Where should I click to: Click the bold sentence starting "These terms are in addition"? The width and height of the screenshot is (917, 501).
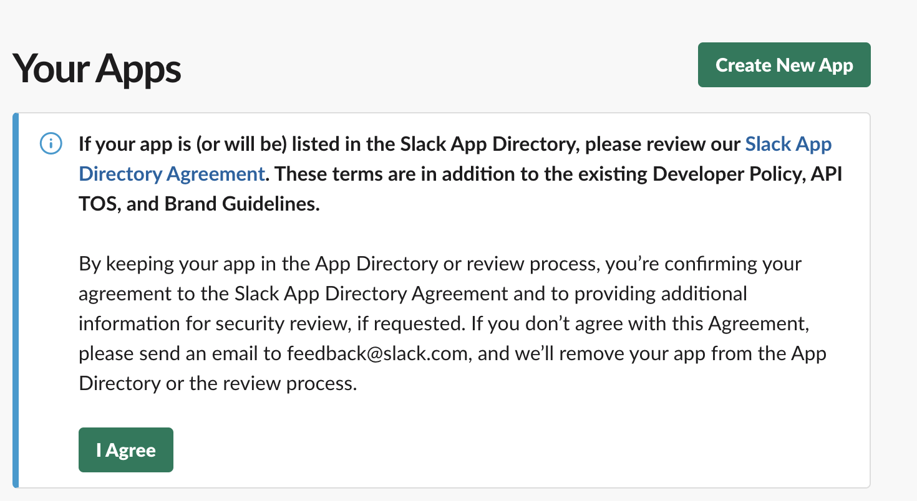[x=460, y=189]
